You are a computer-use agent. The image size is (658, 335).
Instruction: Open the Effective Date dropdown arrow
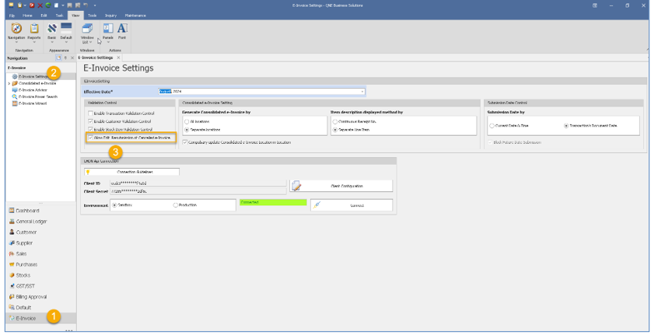(362, 92)
